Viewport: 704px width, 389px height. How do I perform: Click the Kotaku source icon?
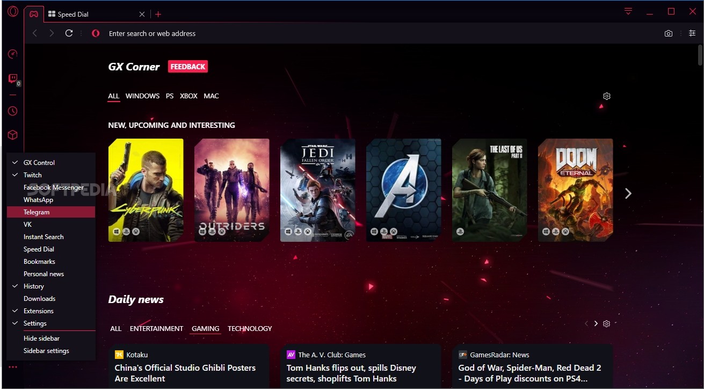pos(119,355)
